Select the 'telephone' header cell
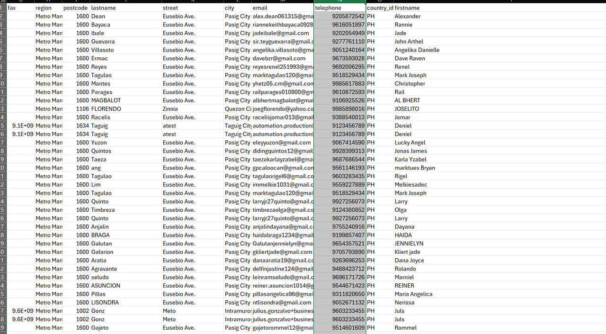606x334 pixels. pyautogui.click(x=340, y=8)
